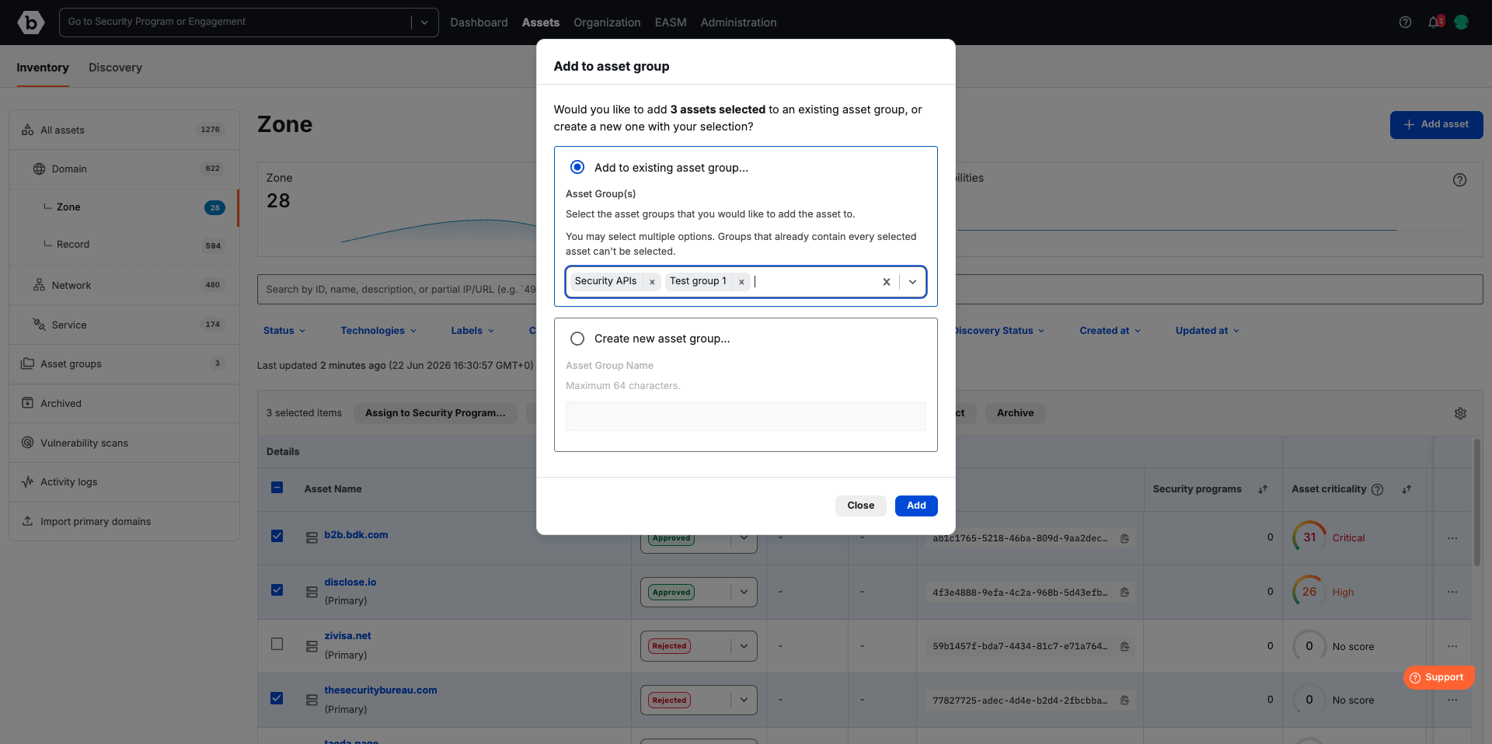This screenshot has width=1492, height=744.
Task: Open more actions for thesecuritybureau.com row
Action: pos(1452,700)
